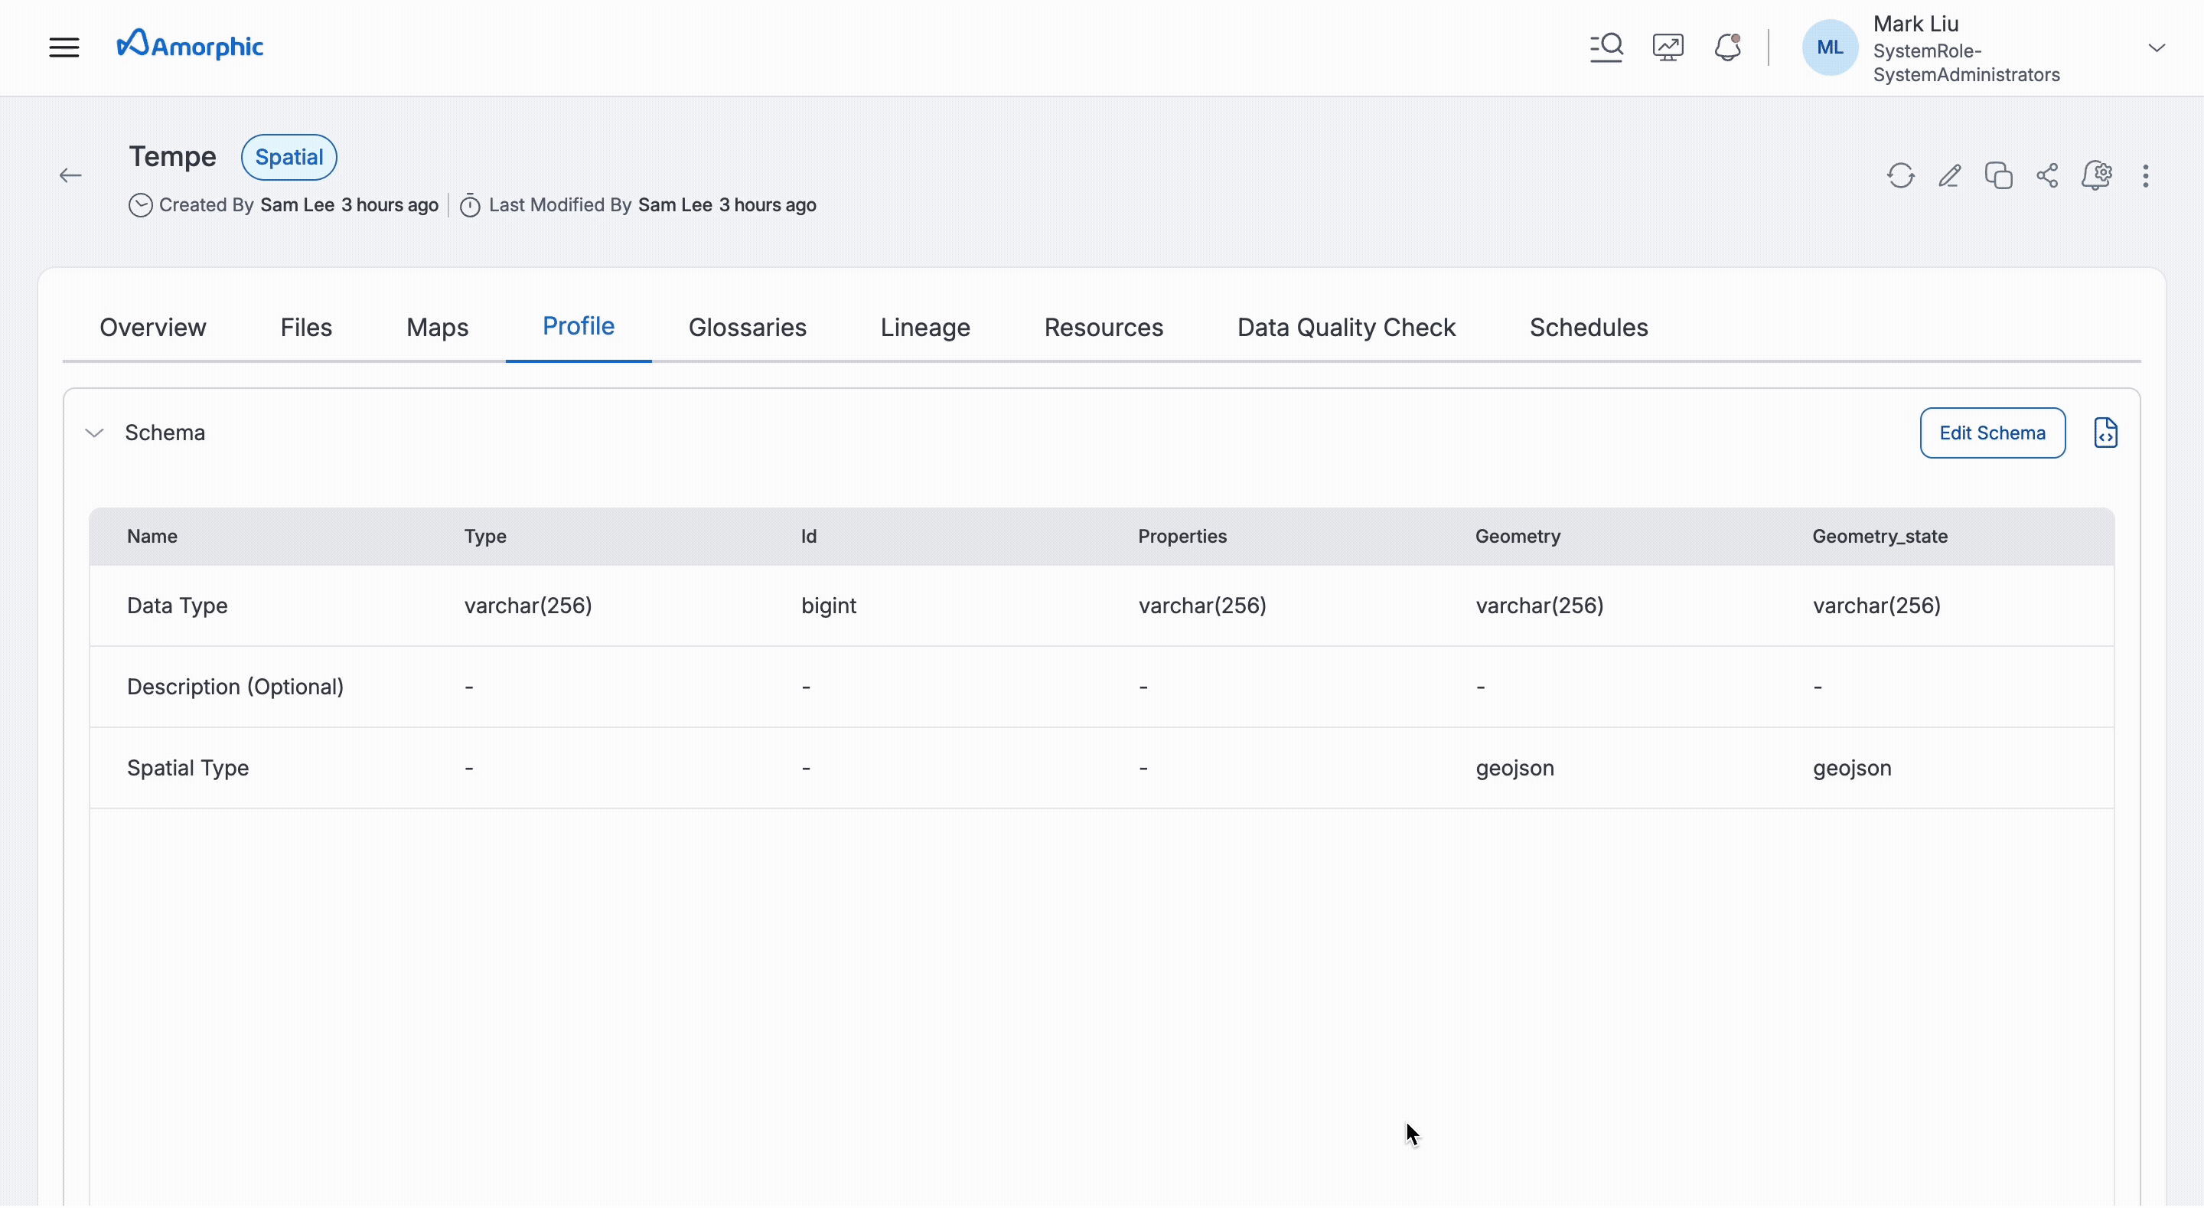2204x1208 pixels.
Task: Open notification settings bell-gear icon
Action: (x=2096, y=175)
